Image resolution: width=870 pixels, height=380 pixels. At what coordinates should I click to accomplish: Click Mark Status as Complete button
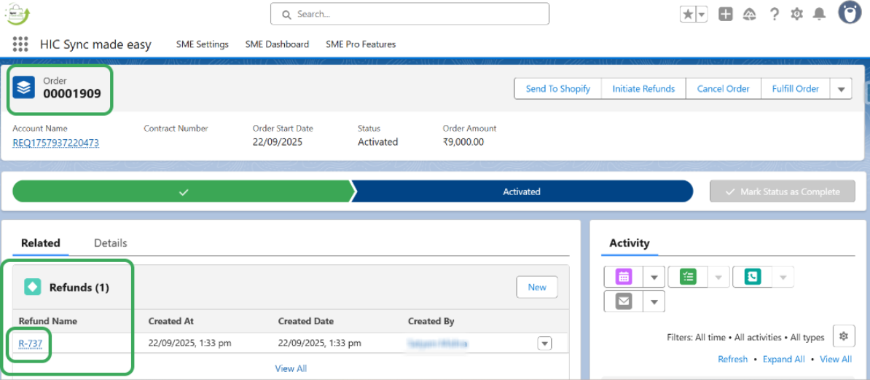tap(783, 191)
